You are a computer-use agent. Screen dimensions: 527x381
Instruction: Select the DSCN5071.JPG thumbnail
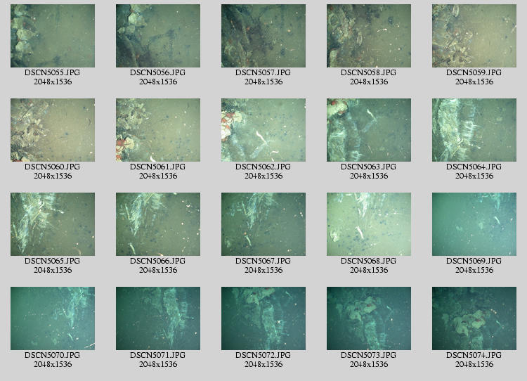coord(158,318)
